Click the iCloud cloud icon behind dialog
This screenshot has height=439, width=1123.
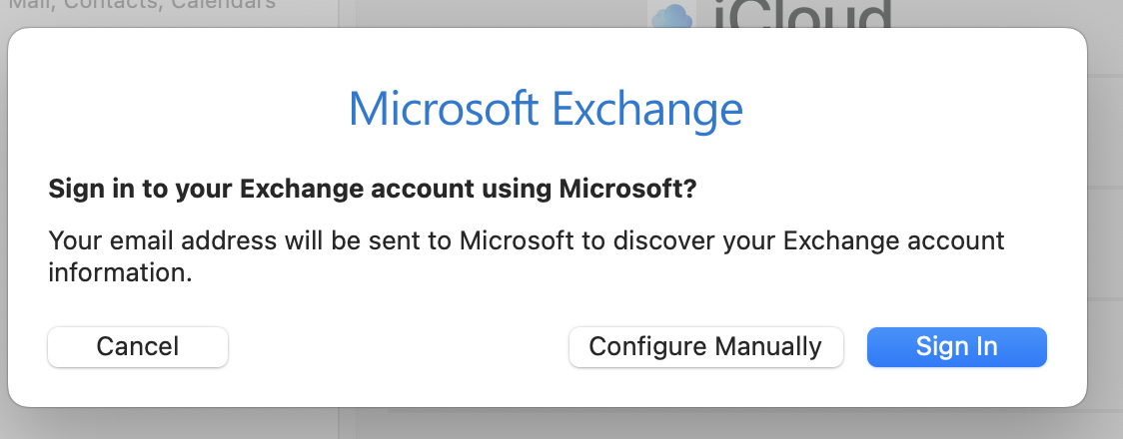[671, 17]
